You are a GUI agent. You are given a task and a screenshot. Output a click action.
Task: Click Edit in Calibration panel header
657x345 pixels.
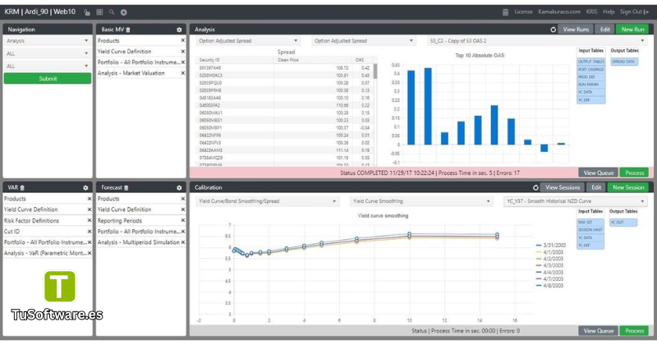(x=596, y=187)
